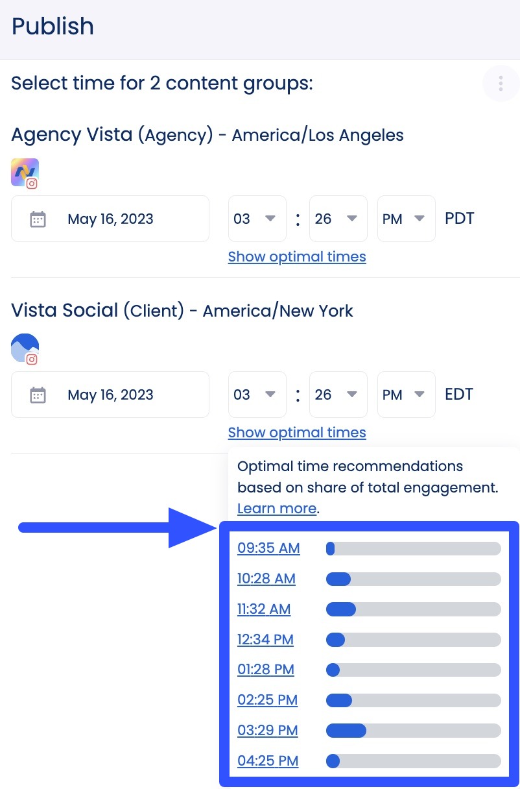
Task: Open the Learn more link
Action: (x=276, y=508)
